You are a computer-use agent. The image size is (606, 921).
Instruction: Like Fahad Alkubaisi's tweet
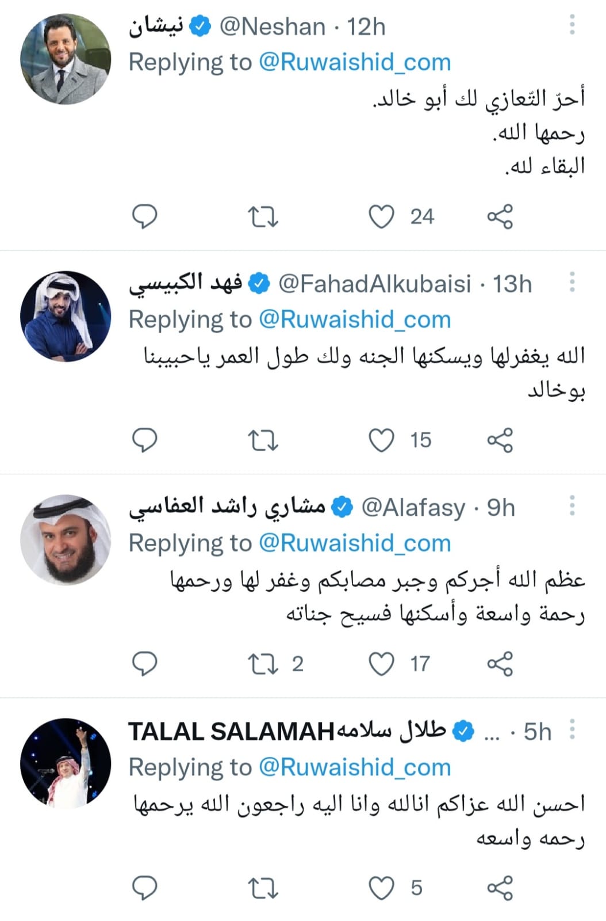click(x=381, y=440)
